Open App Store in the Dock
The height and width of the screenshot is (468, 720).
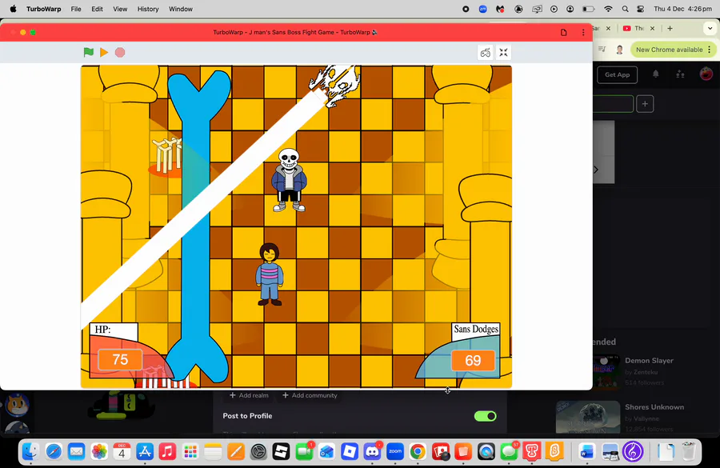145,452
